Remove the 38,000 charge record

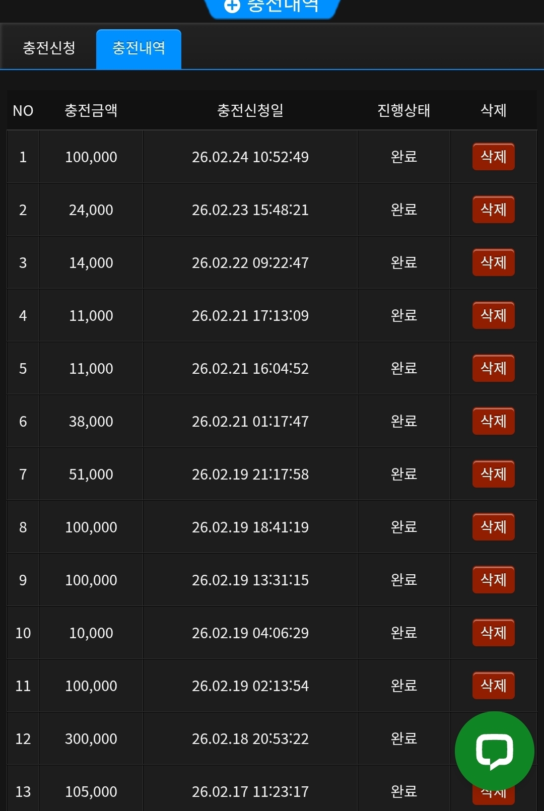[x=493, y=421]
